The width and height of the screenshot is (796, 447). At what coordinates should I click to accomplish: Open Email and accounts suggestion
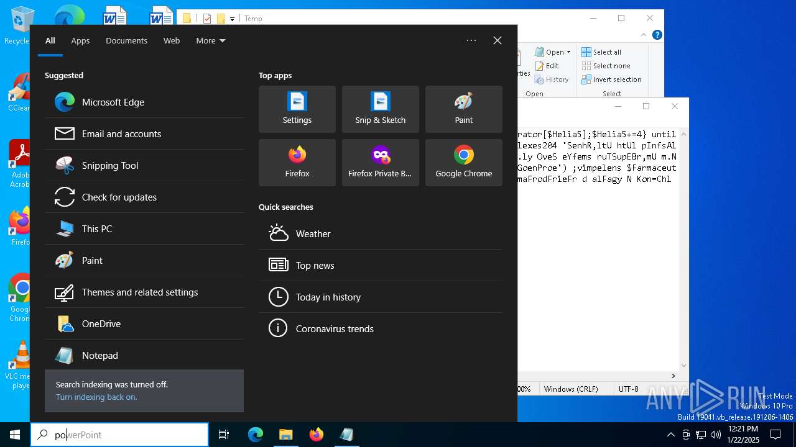[144, 133]
